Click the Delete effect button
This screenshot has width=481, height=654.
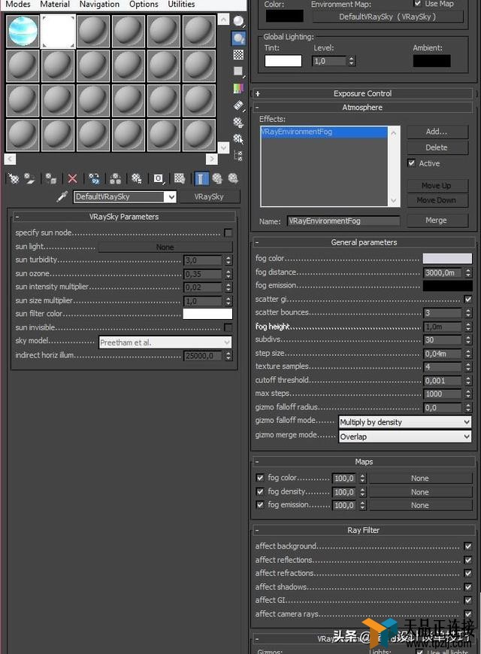click(x=437, y=148)
